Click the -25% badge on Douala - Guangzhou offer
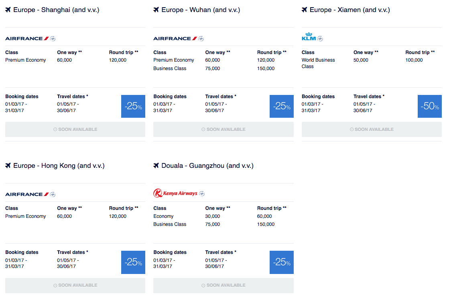449x296 pixels. 281,262
